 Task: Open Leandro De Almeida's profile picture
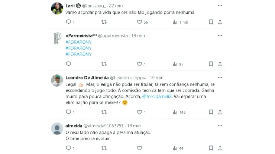click(57, 80)
